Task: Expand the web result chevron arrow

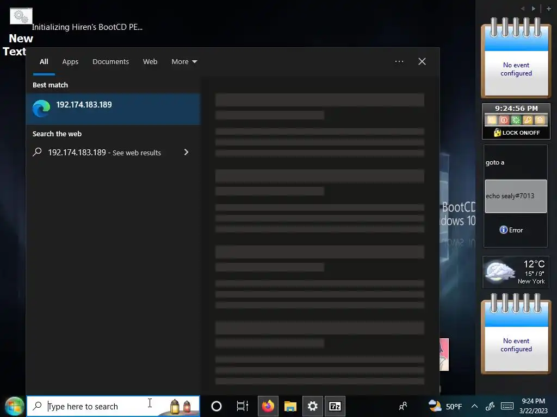Action: click(186, 152)
